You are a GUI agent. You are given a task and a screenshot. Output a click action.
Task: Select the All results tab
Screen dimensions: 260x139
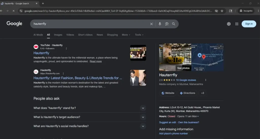pos(48,35)
